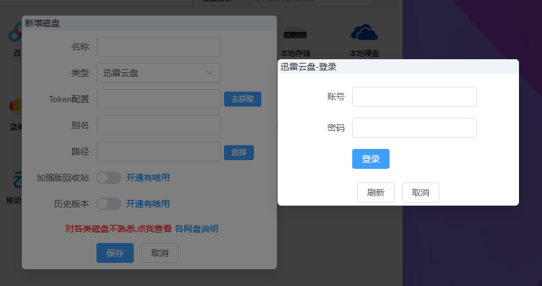Click the 刷新 button in the login dialog
The image size is (542, 286).
pyautogui.click(x=376, y=193)
